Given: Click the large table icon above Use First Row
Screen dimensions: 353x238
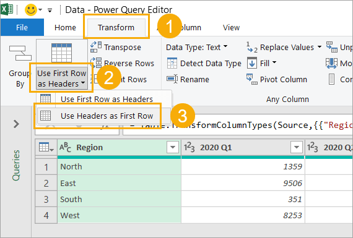Looking at the screenshot, I should point(61,53).
